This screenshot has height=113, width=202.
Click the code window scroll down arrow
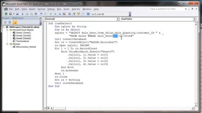(x=196, y=105)
